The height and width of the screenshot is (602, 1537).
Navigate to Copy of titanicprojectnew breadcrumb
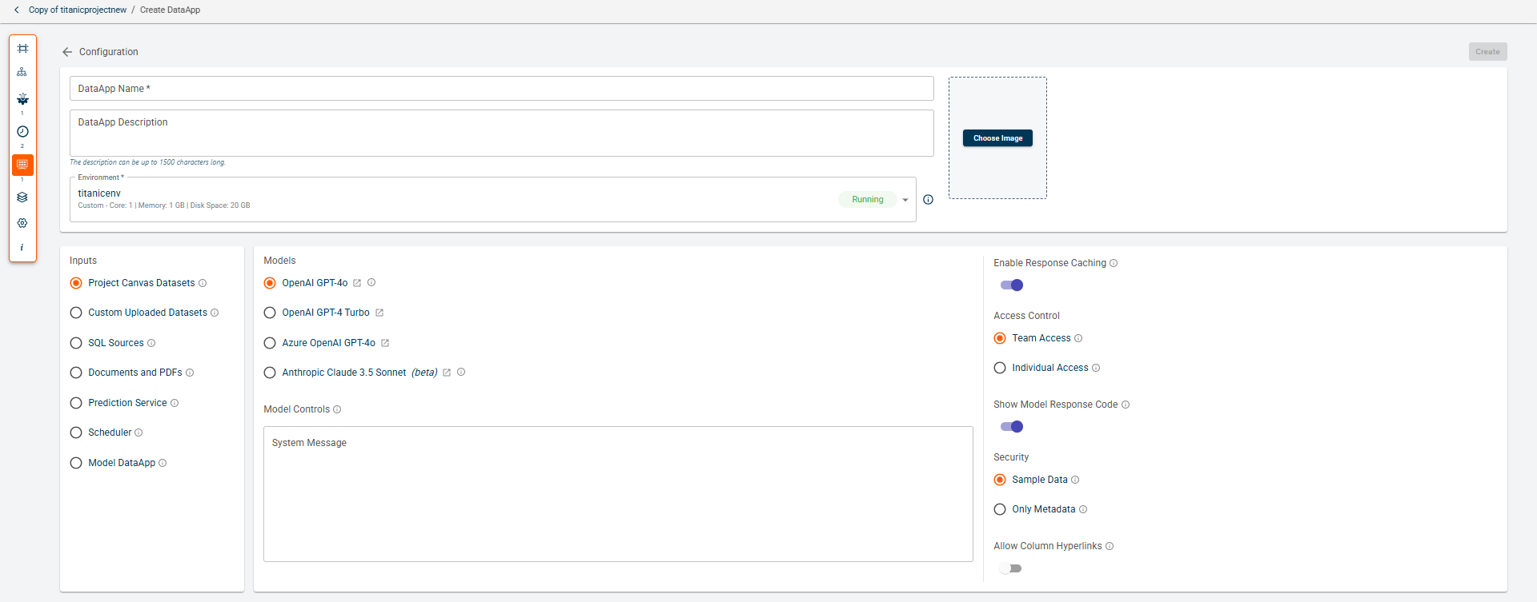pos(77,10)
